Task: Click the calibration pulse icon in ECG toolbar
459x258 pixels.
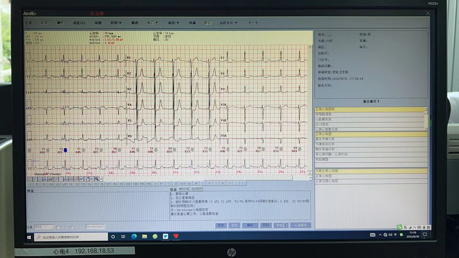Action: point(29,179)
